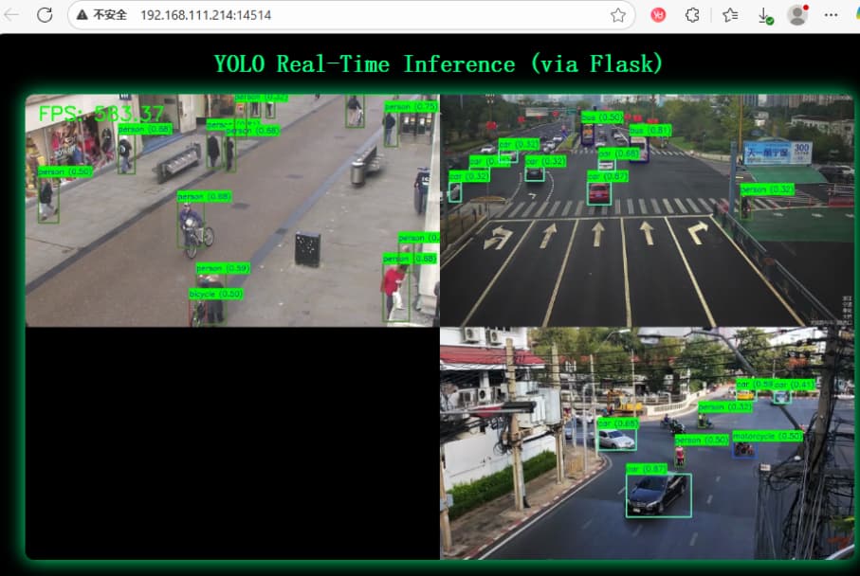Open the Favorites list icon
This screenshot has width=860, height=576.
click(x=730, y=15)
